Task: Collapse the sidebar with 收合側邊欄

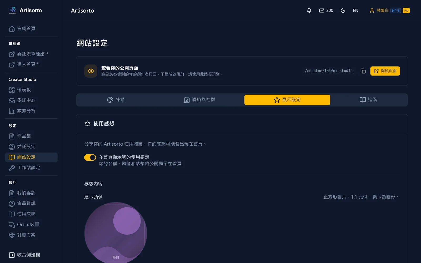Action: tap(31, 255)
